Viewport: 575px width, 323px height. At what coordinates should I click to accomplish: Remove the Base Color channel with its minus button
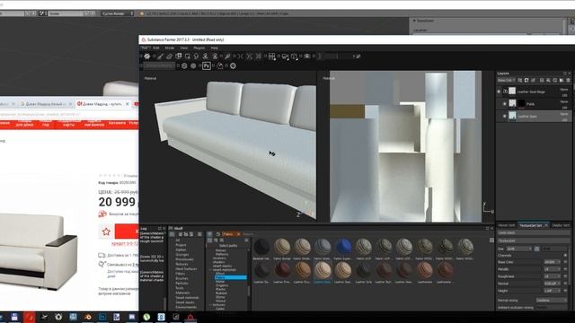click(x=566, y=262)
